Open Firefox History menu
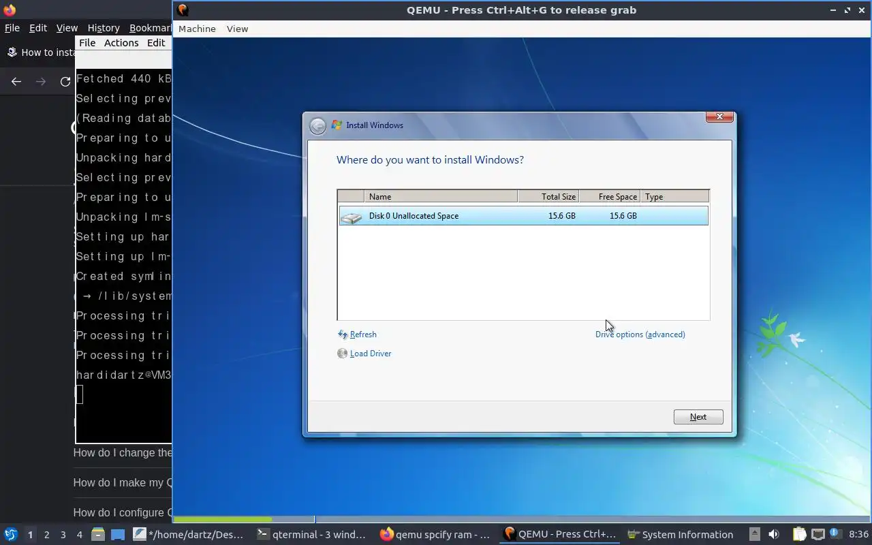This screenshot has width=872, height=545. [x=104, y=28]
